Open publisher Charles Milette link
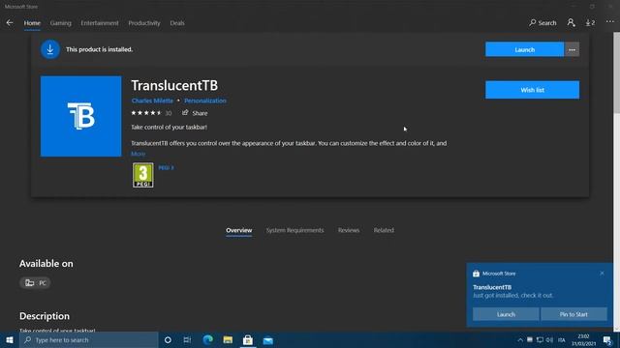Screen dimensions: 620x348 (152, 101)
